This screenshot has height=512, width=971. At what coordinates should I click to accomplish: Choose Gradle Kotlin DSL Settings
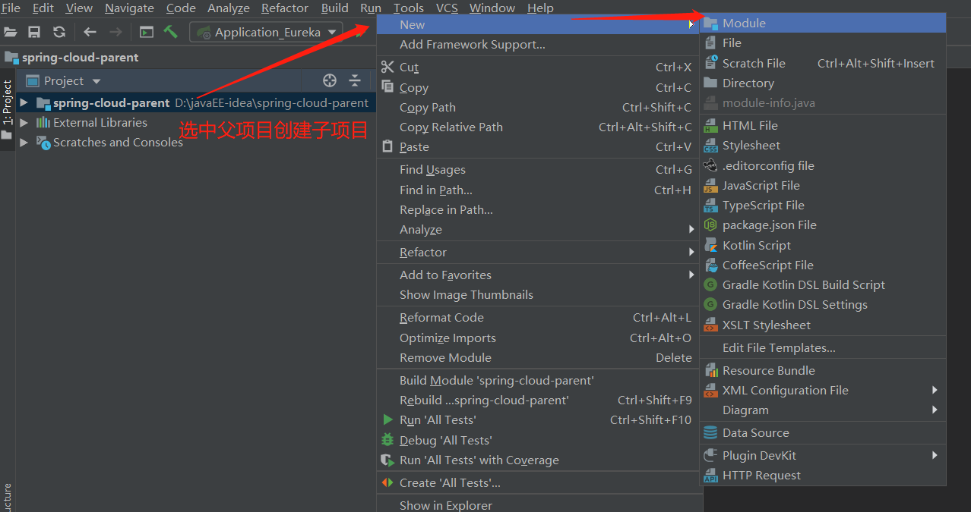pos(823,305)
